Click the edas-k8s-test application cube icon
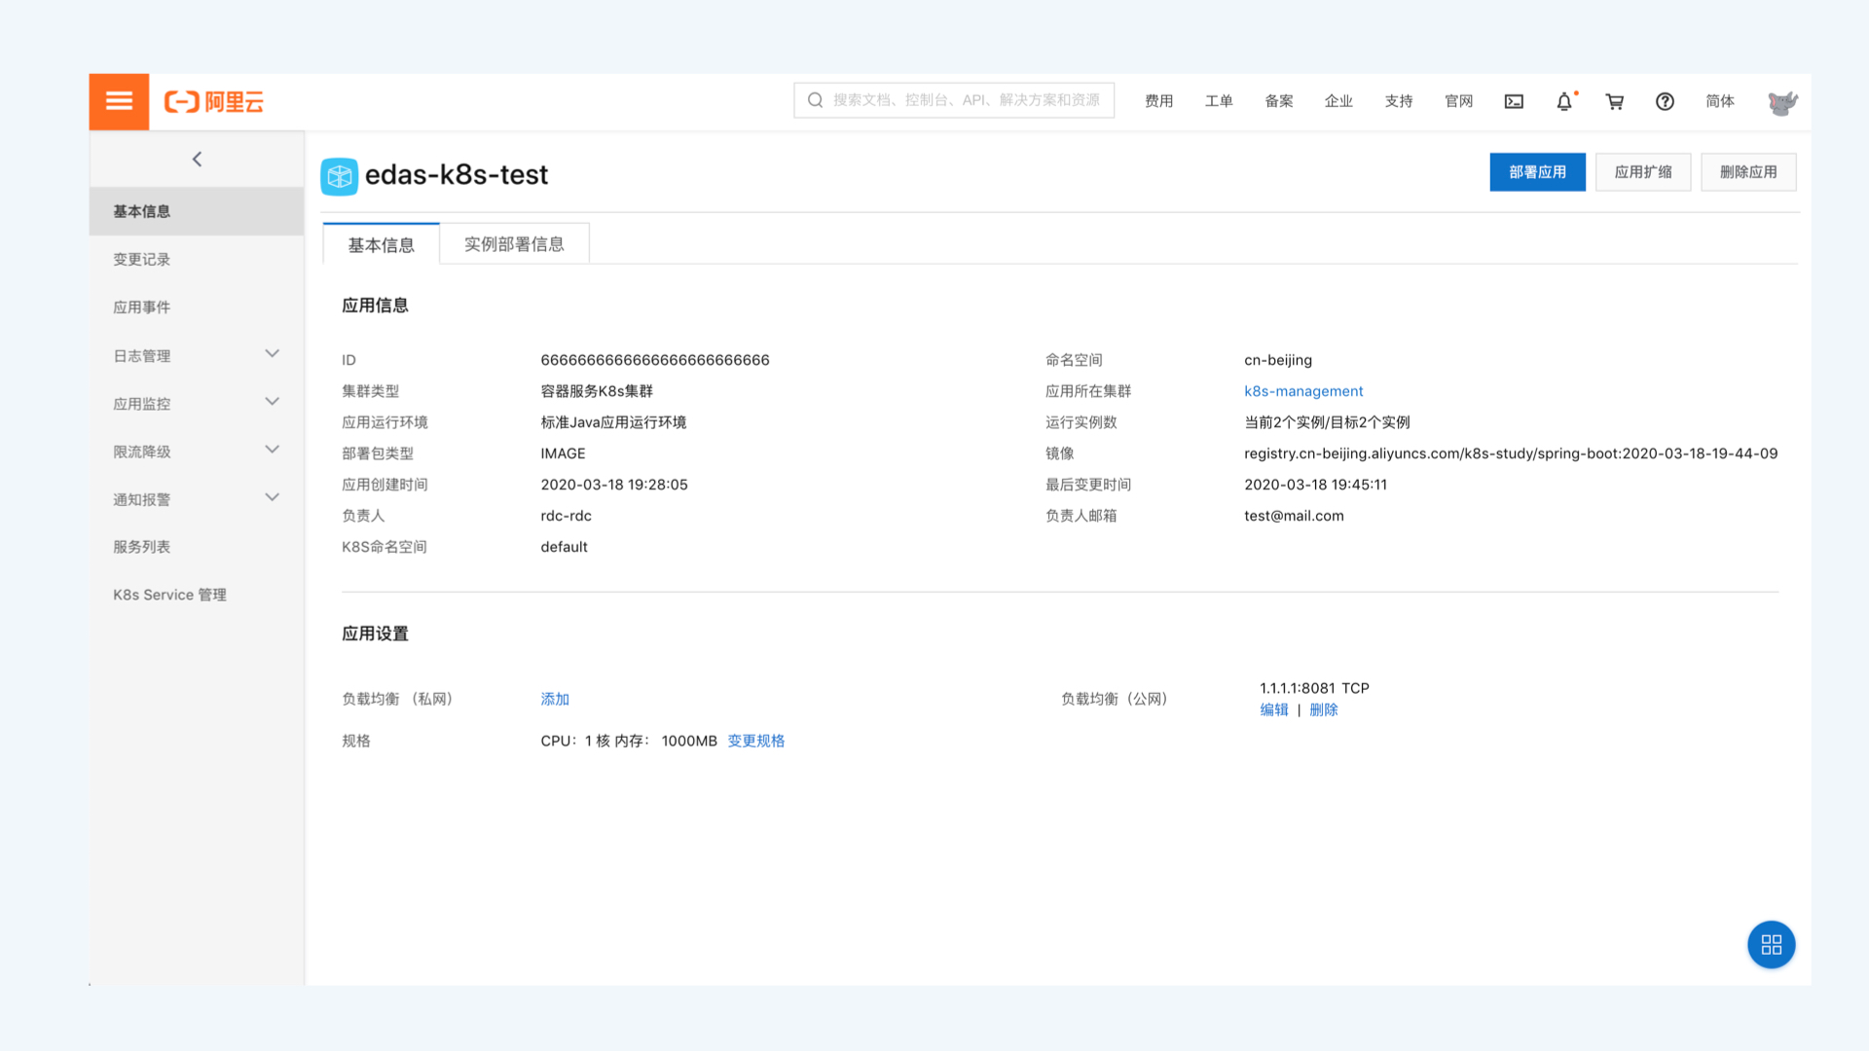Screen dimensions: 1869x1051 coord(339,176)
